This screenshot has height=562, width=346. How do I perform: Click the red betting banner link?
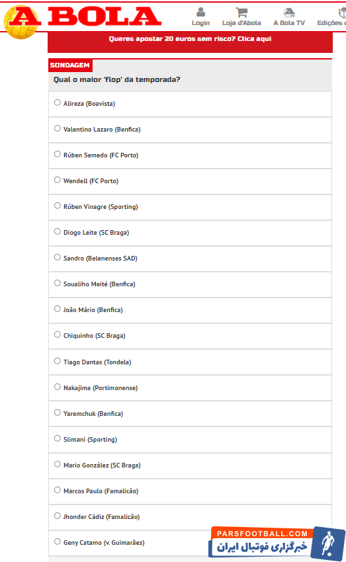[190, 39]
